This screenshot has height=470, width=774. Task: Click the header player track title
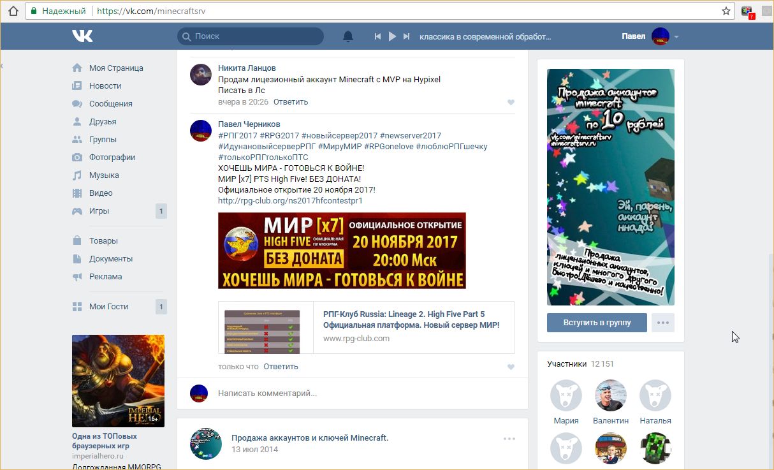[485, 36]
